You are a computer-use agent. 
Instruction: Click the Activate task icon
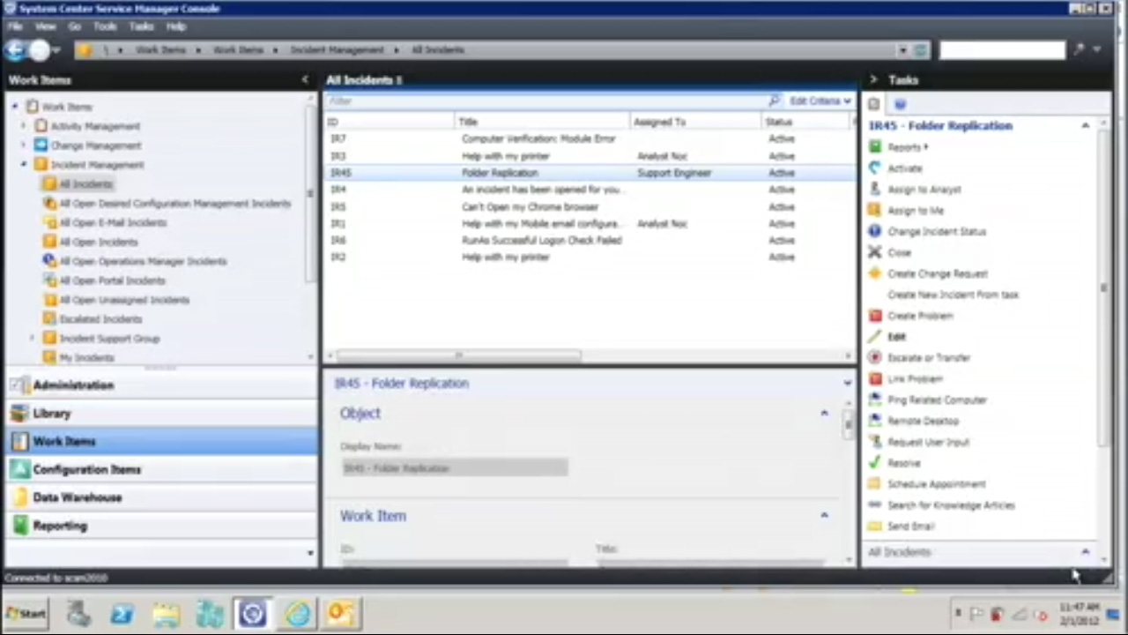(874, 168)
